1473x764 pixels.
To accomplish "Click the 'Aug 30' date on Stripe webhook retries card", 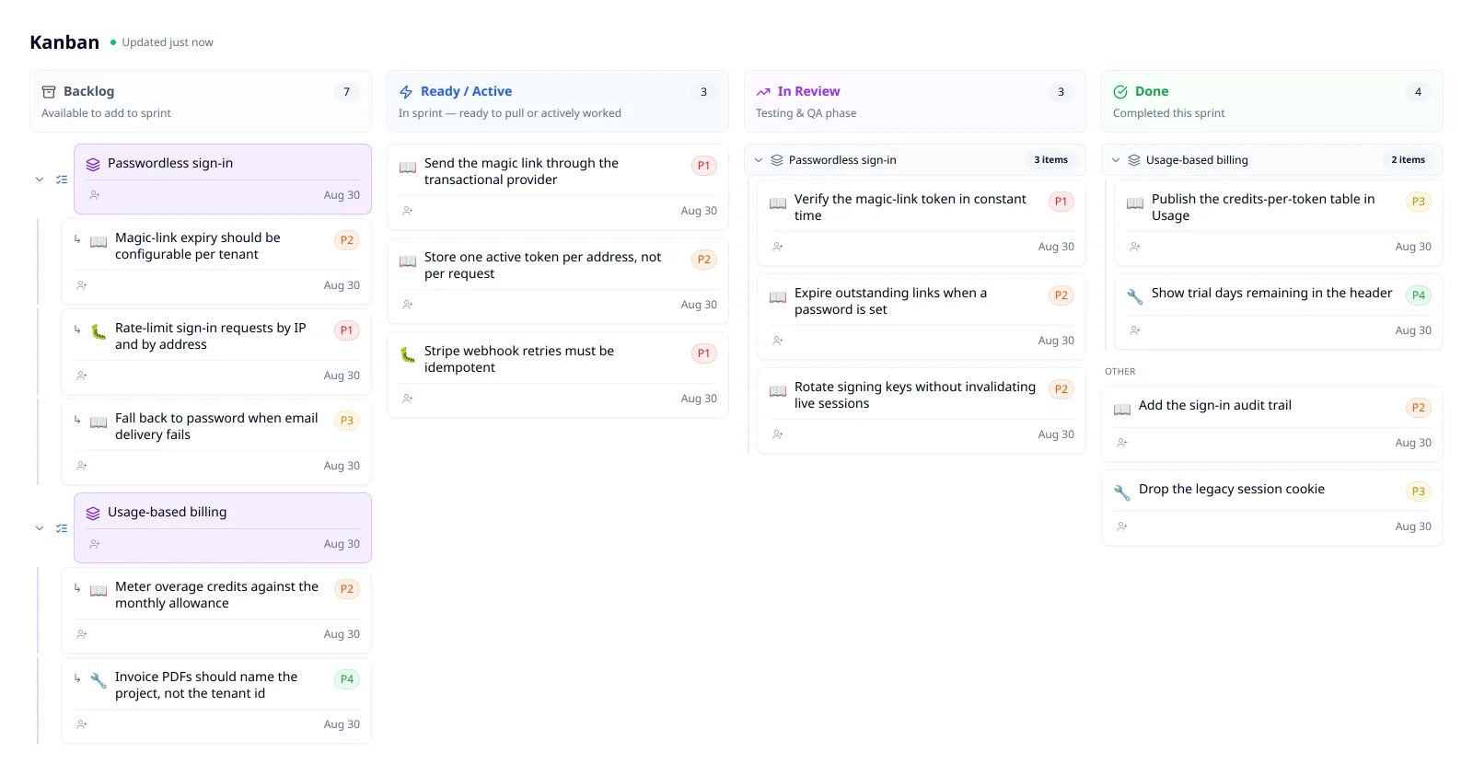I will point(699,399).
